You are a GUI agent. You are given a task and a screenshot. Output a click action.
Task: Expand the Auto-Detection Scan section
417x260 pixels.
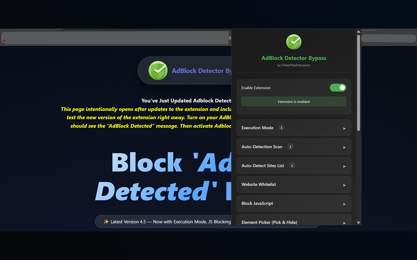(x=294, y=147)
